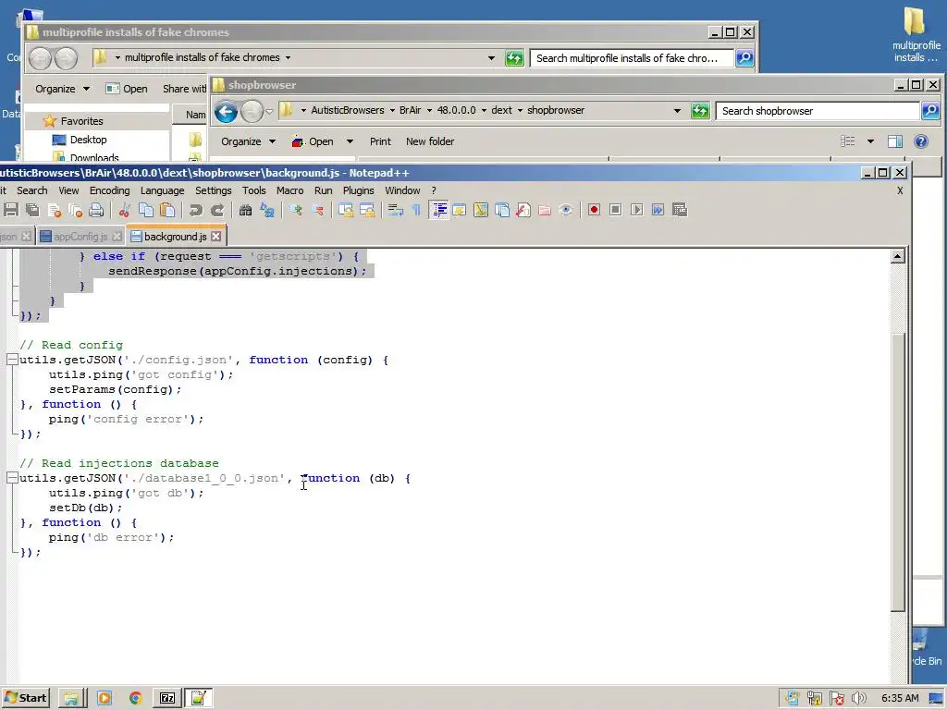The height and width of the screenshot is (710, 947).
Task: Click the Copy toolbar icon
Action: tap(146, 210)
